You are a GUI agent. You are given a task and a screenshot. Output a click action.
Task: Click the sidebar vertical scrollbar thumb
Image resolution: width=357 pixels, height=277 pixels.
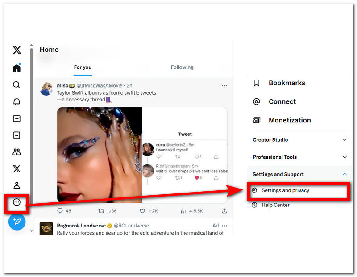[x=31, y=128]
